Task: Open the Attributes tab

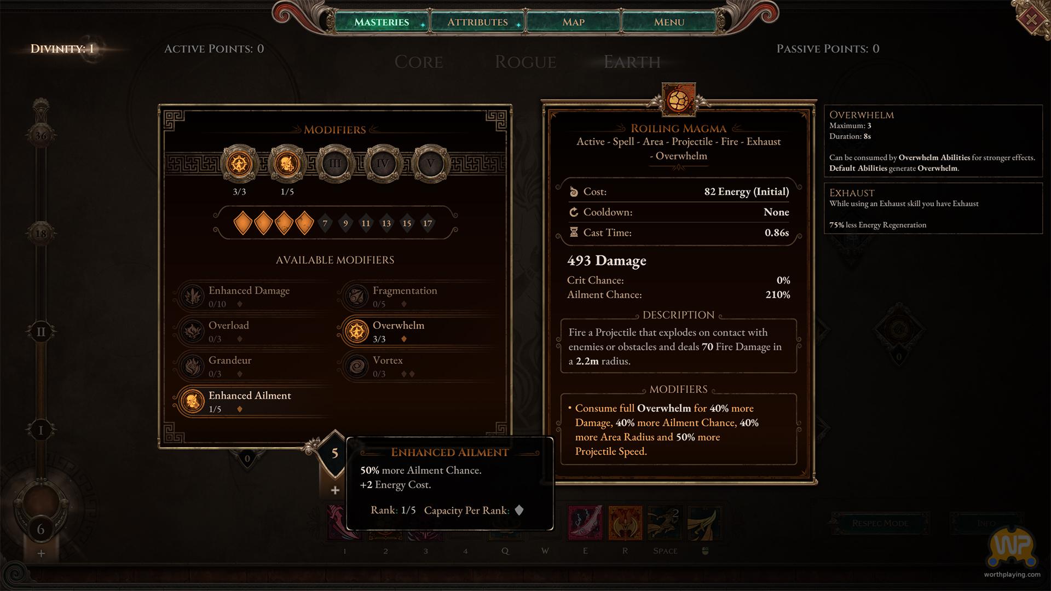Action: [x=477, y=22]
